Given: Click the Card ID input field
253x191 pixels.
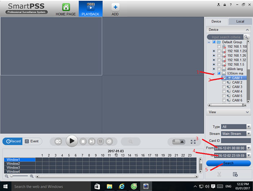Looking at the screenshot, I should pos(236,141).
